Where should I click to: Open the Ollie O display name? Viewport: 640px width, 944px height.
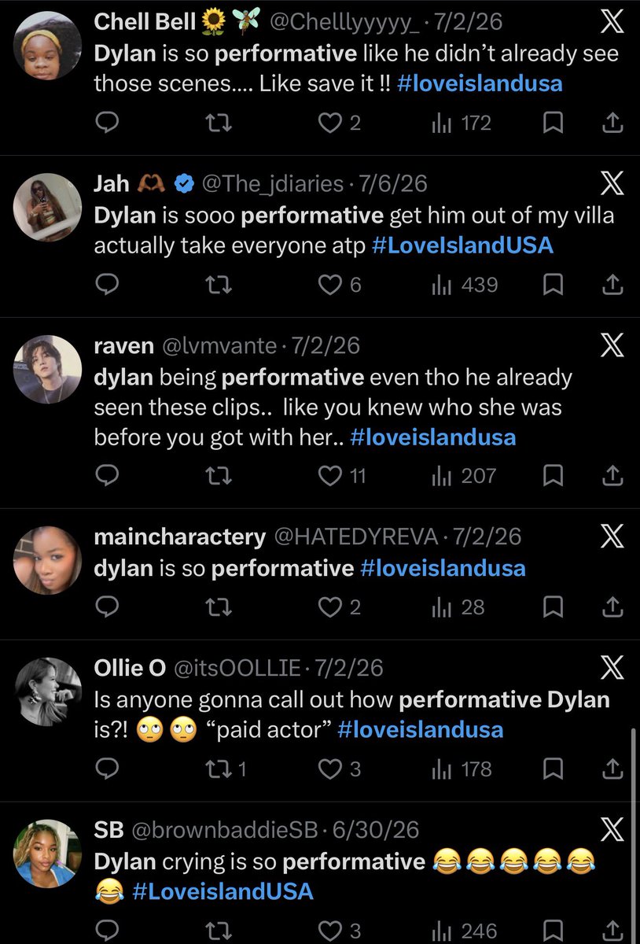coord(130,669)
